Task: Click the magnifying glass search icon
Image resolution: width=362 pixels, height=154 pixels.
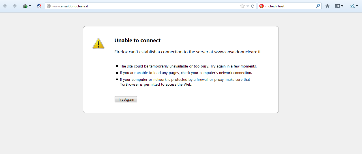Action: click(318, 6)
